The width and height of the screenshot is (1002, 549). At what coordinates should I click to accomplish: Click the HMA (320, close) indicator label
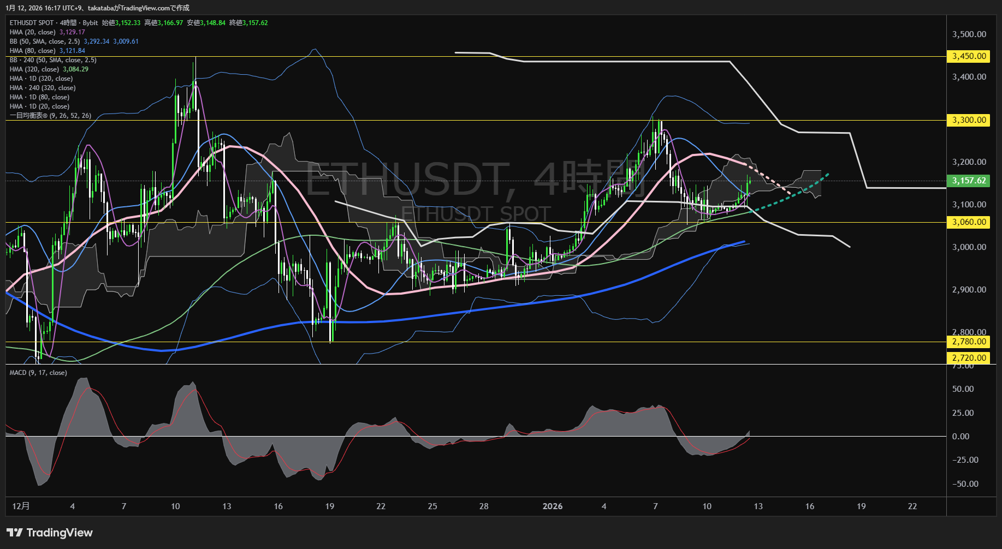(34, 69)
